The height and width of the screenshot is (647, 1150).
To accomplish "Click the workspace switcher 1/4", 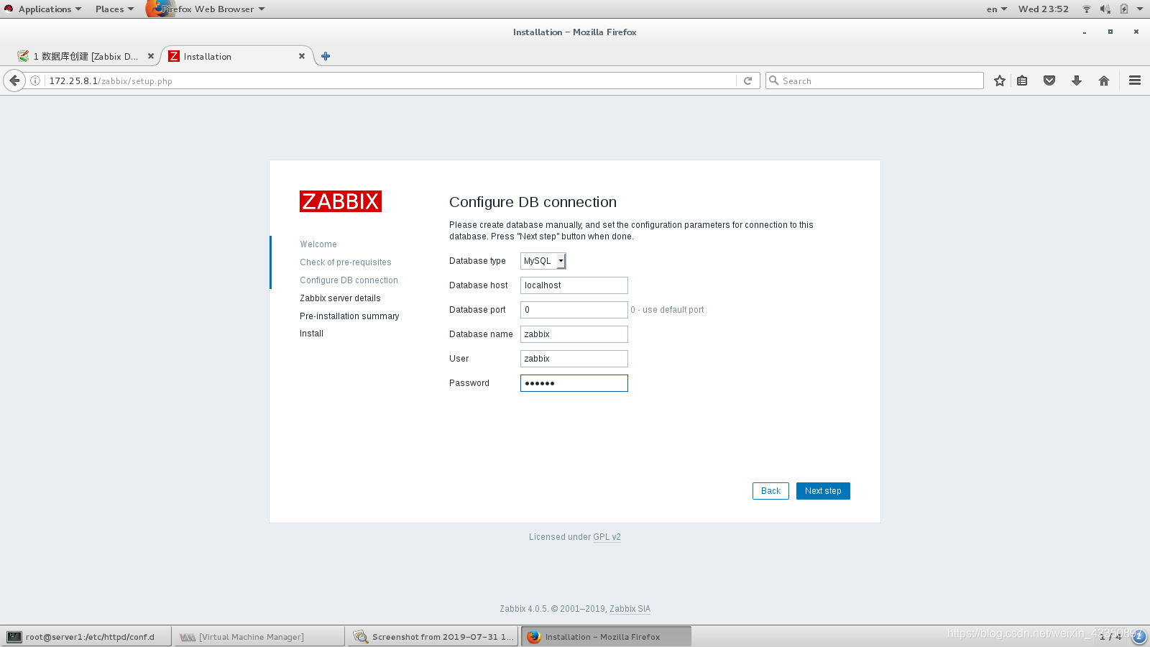I will click(x=1110, y=637).
